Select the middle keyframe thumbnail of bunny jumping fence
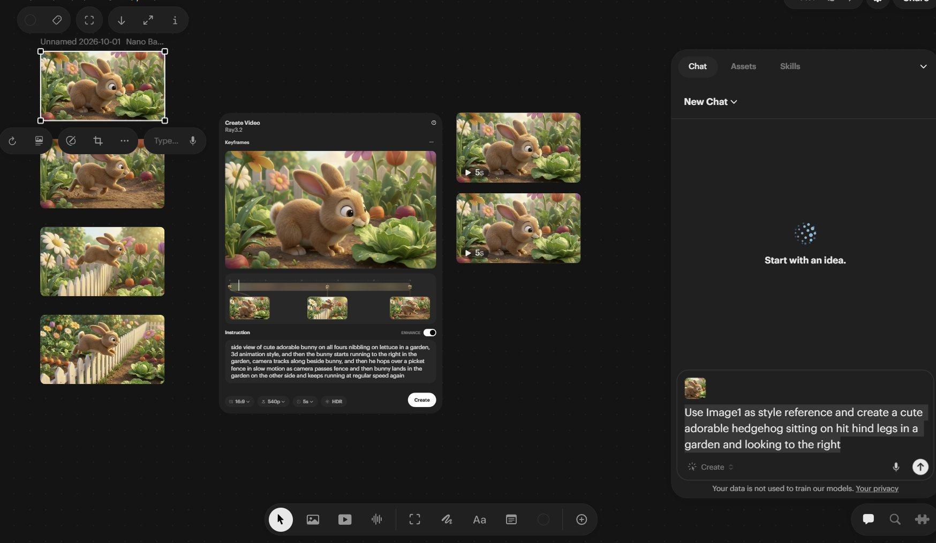The image size is (936, 543). [327, 308]
